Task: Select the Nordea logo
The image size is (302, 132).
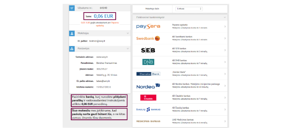Action: coord(148,86)
